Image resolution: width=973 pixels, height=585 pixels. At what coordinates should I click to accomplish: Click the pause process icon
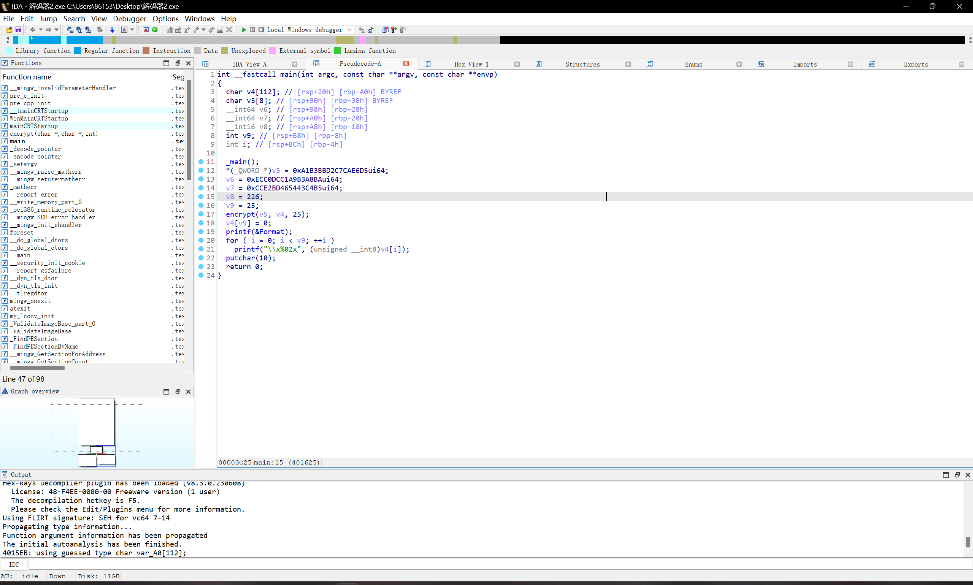pos(252,30)
